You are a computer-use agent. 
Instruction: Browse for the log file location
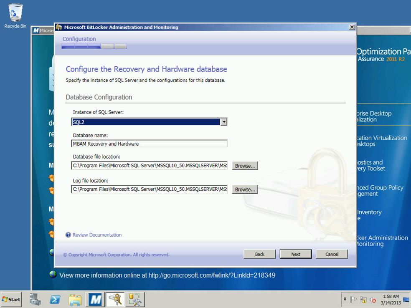click(x=245, y=189)
